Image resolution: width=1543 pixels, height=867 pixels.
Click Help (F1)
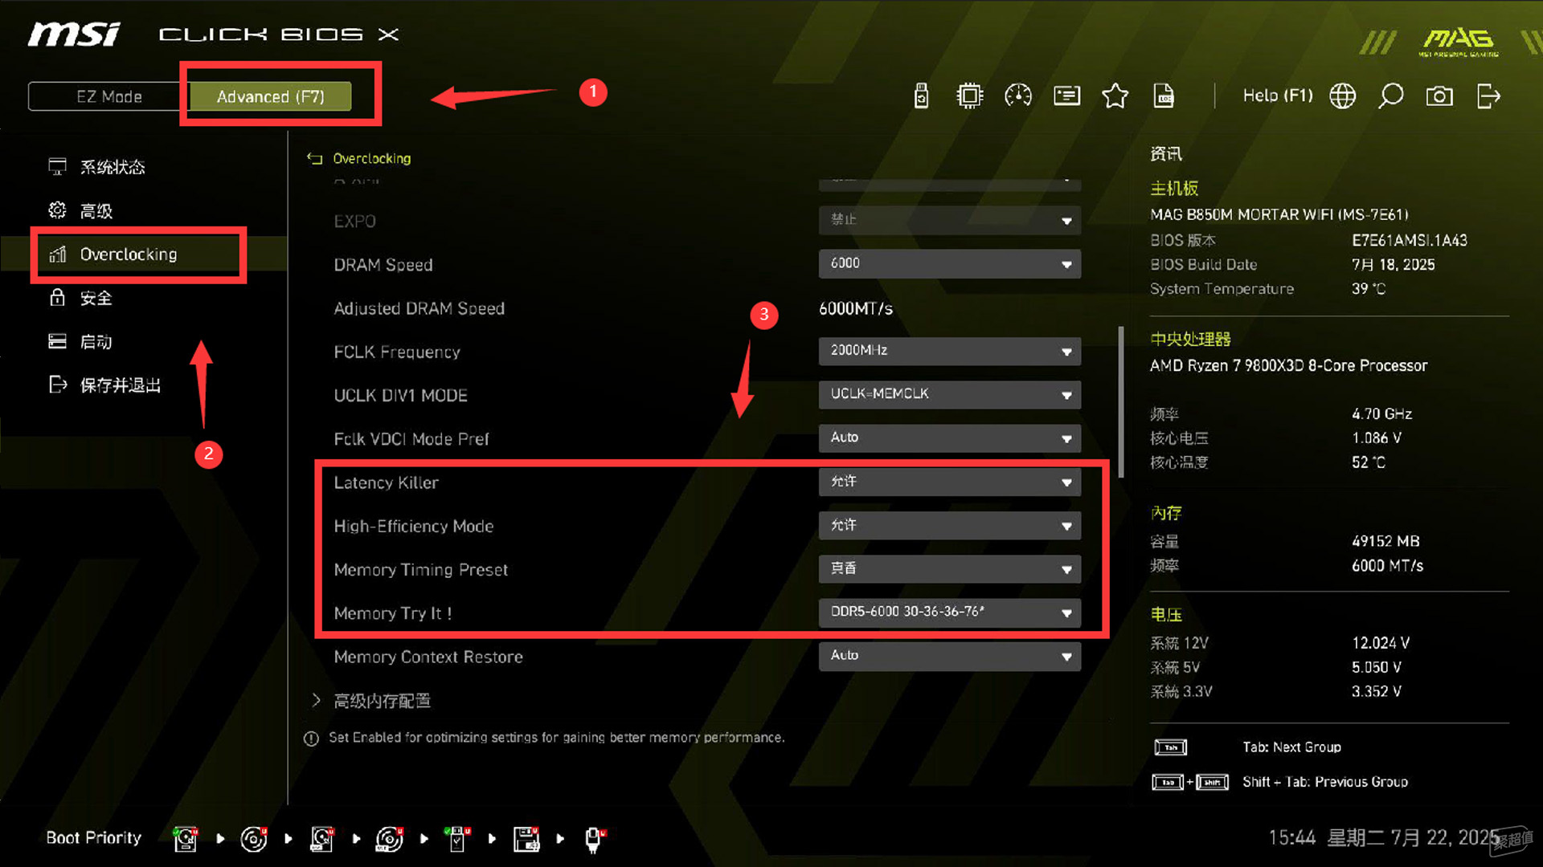(x=1277, y=96)
